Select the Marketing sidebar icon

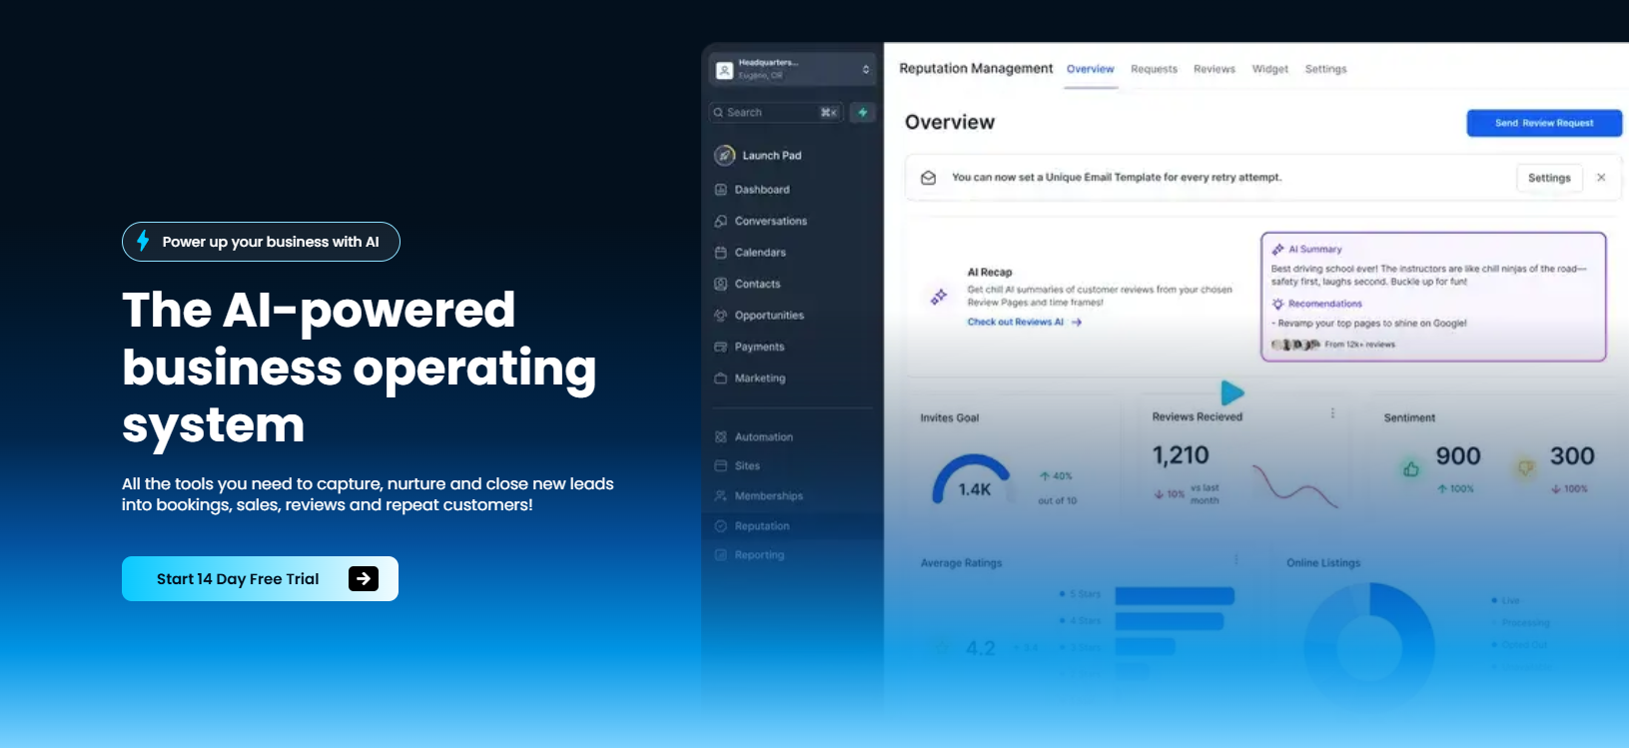click(x=721, y=378)
